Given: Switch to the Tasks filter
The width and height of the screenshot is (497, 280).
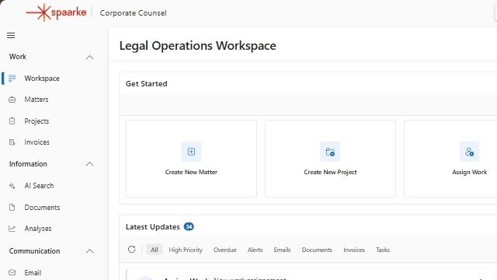Looking at the screenshot, I should tap(383, 250).
